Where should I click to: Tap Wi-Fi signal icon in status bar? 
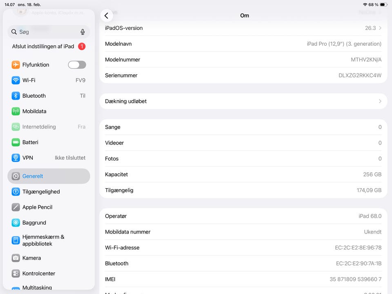[365, 4]
